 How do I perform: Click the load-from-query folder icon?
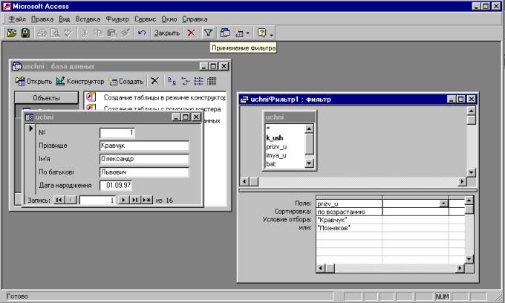pos(12,33)
